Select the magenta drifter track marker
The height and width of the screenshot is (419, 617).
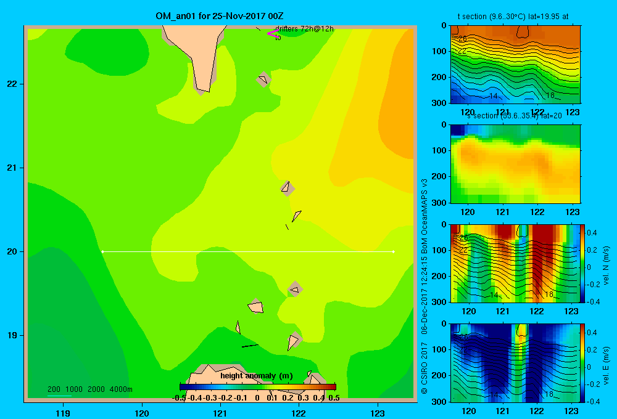tap(273, 34)
